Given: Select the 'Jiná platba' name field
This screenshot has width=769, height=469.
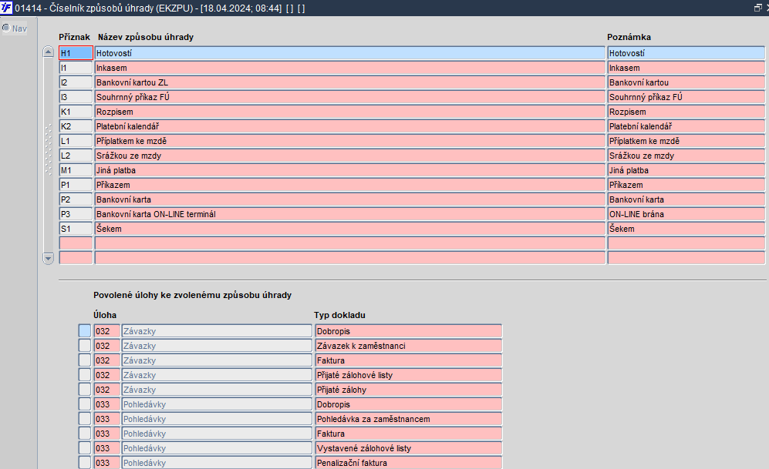Looking at the screenshot, I should [349, 170].
